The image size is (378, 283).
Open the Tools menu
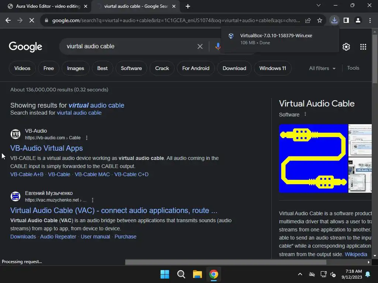[353, 68]
